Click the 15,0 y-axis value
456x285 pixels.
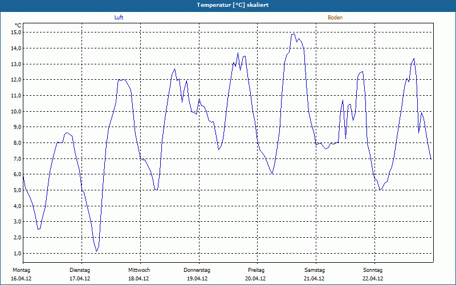pos(17,32)
